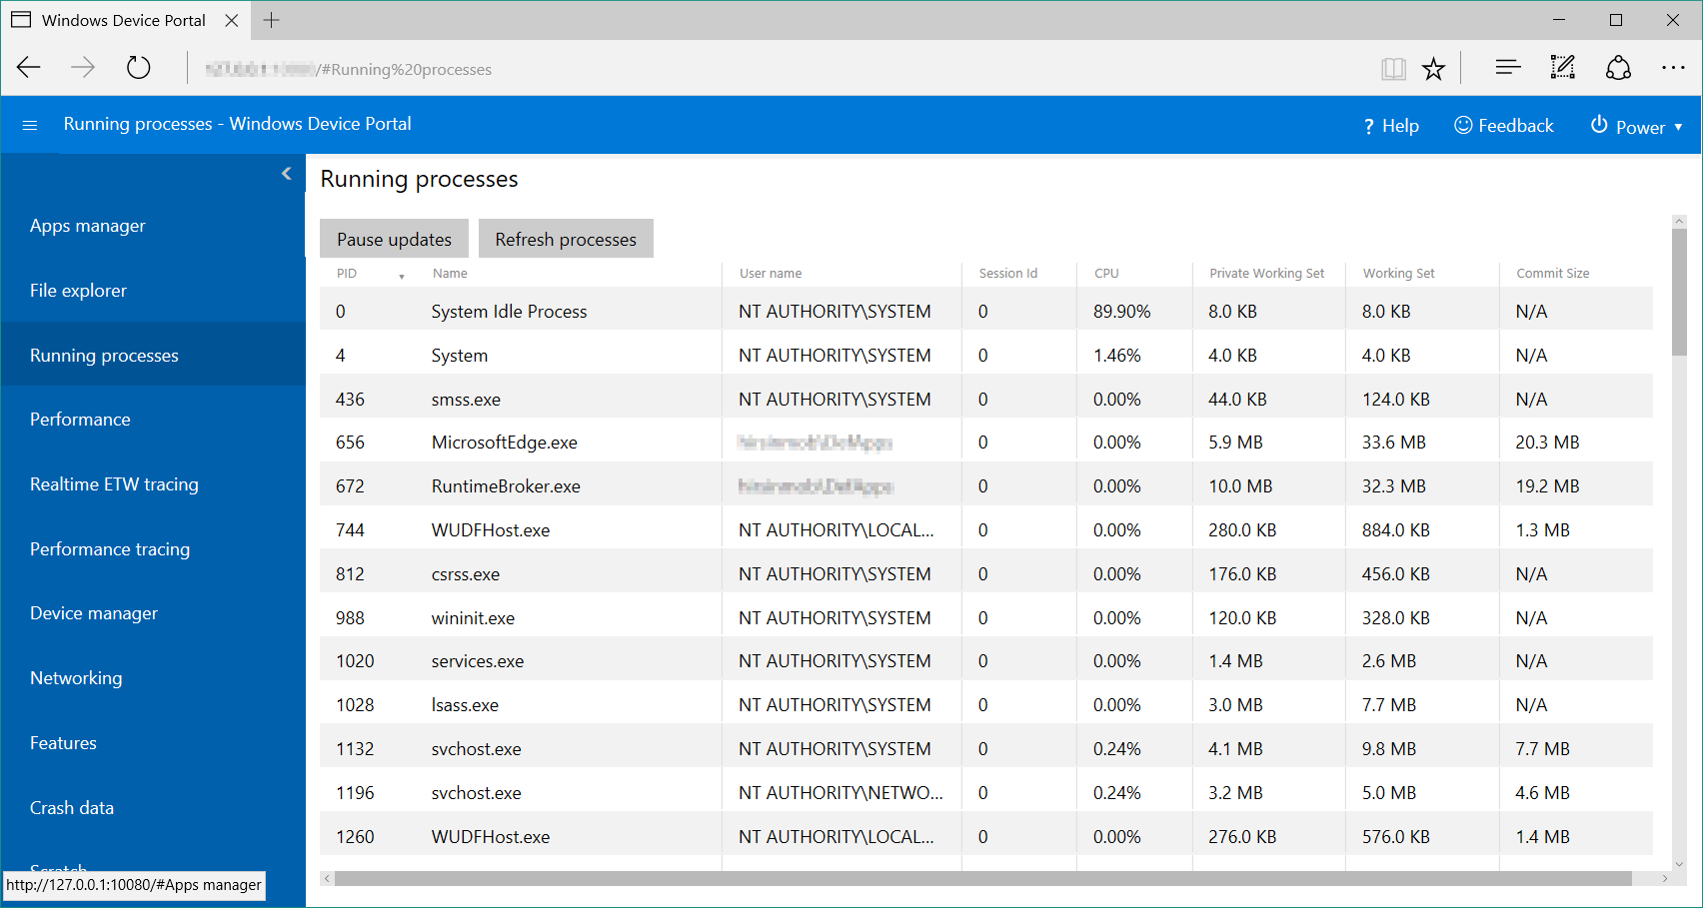Open Feedback via the smiley icon
The height and width of the screenshot is (908, 1703).
1463,125
